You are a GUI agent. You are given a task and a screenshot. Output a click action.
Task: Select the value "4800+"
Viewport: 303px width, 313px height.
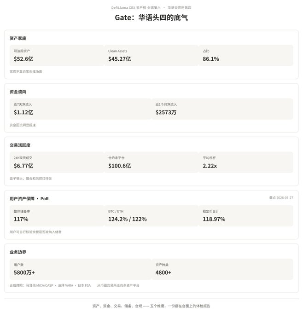click(x=163, y=272)
